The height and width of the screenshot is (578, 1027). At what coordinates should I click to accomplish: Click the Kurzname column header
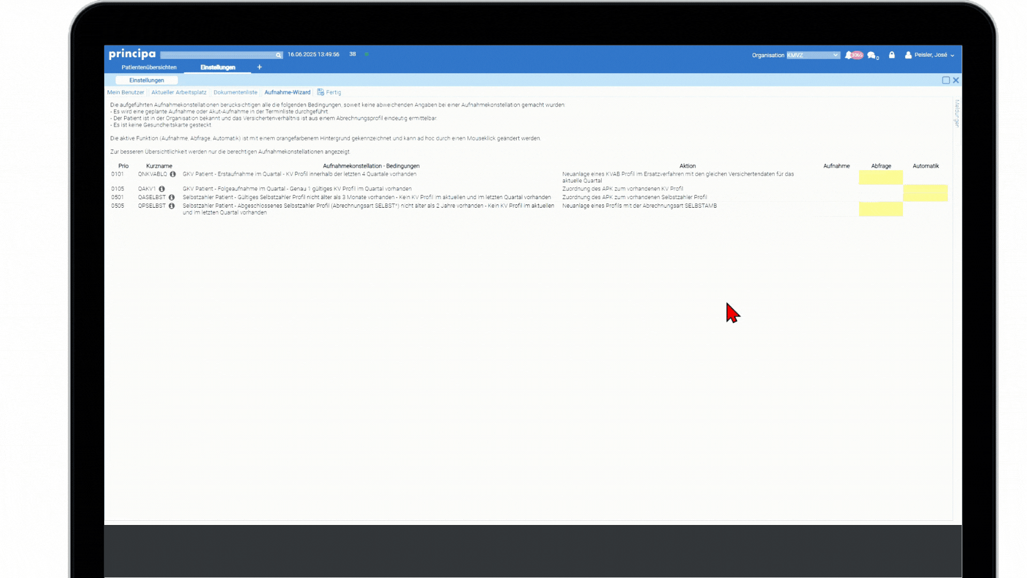pos(159,166)
